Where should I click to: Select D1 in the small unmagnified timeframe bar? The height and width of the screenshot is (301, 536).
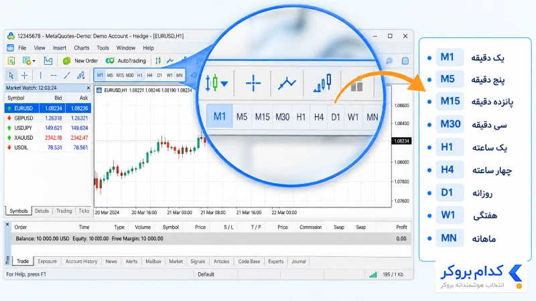159,76
